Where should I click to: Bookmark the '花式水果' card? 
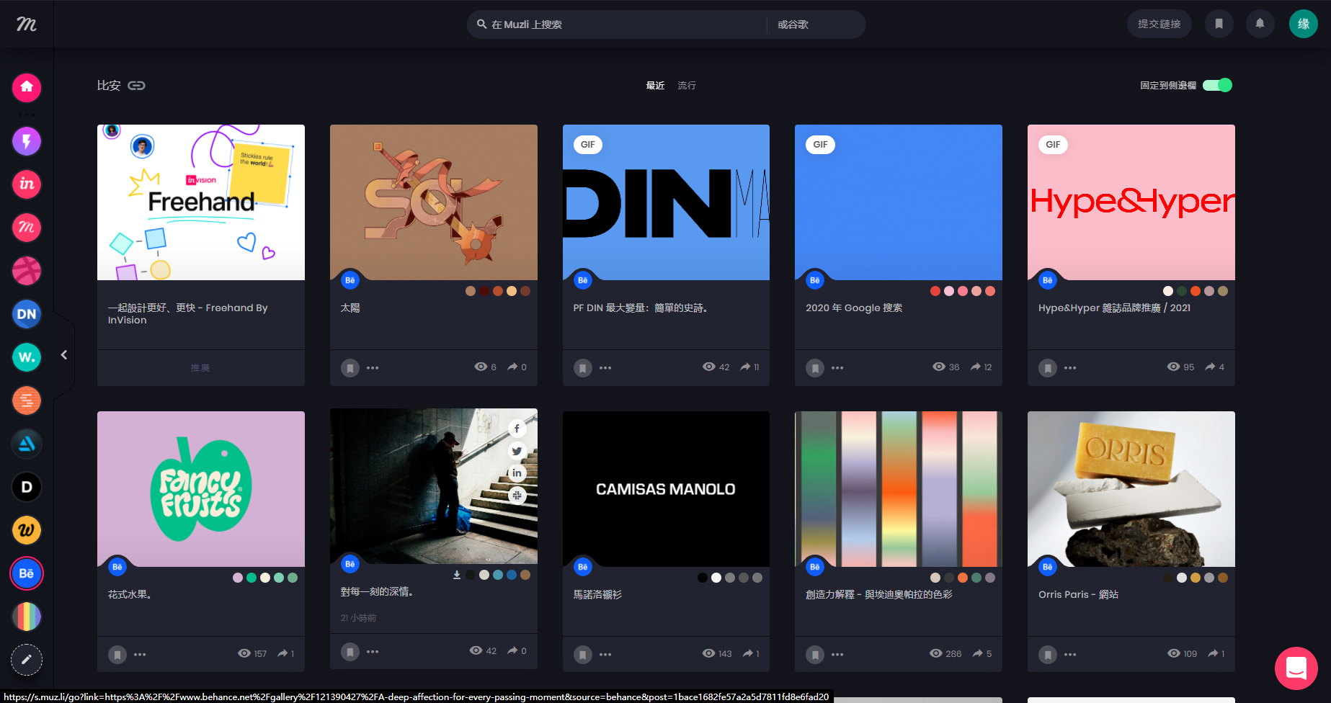(x=117, y=655)
